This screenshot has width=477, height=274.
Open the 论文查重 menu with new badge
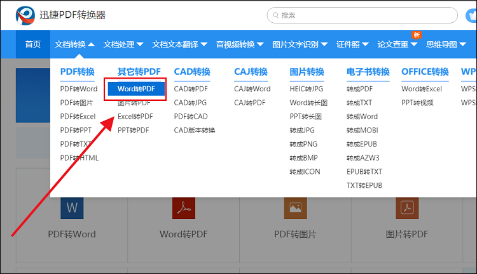point(397,44)
